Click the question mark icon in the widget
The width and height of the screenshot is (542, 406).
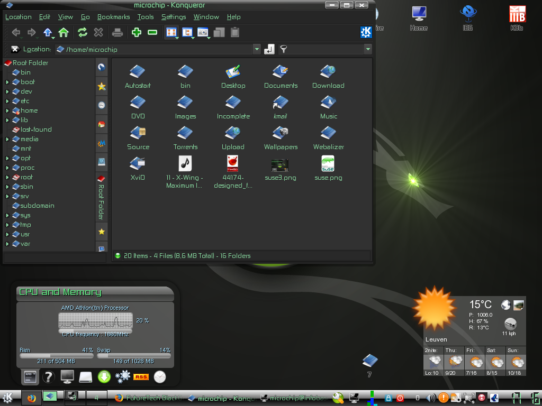tap(48, 376)
